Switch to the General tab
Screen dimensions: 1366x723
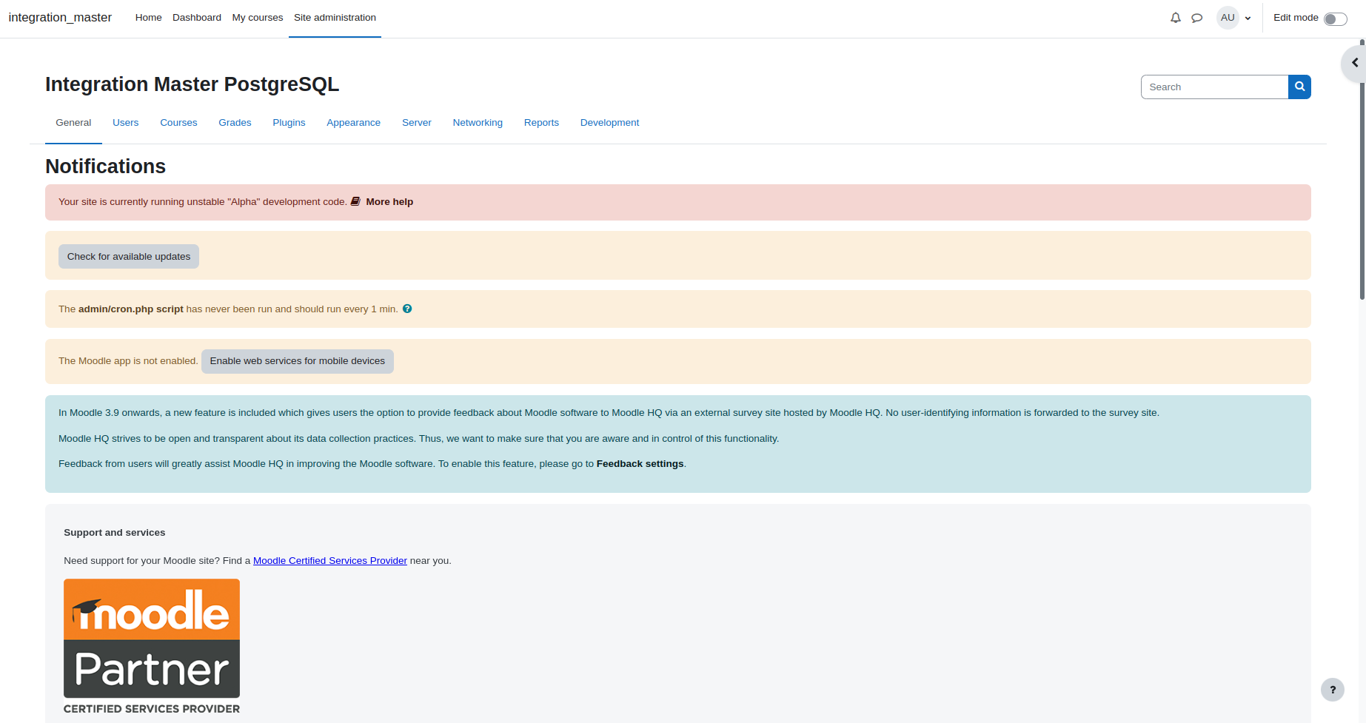pyautogui.click(x=73, y=123)
